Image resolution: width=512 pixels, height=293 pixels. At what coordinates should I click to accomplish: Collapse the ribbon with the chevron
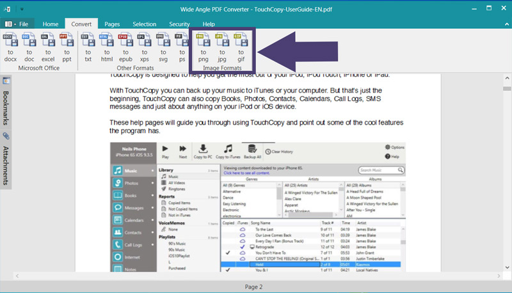click(x=506, y=24)
